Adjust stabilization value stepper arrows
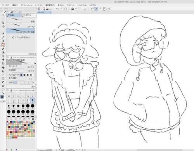The height and width of the screenshot is (151, 194). point(31,79)
